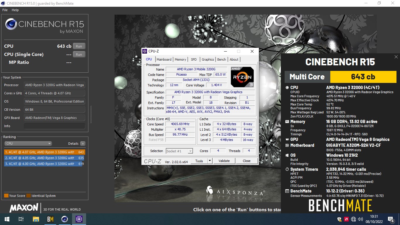This screenshot has width=400, height=225.
Task: Open the Windows Start menu
Action: click(7, 219)
